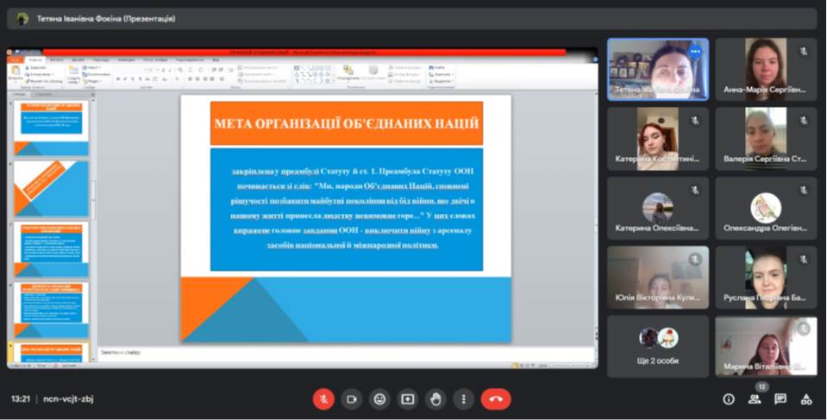Open the emoji reactions picker
The image size is (827, 420).
click(x=379, y=399)
